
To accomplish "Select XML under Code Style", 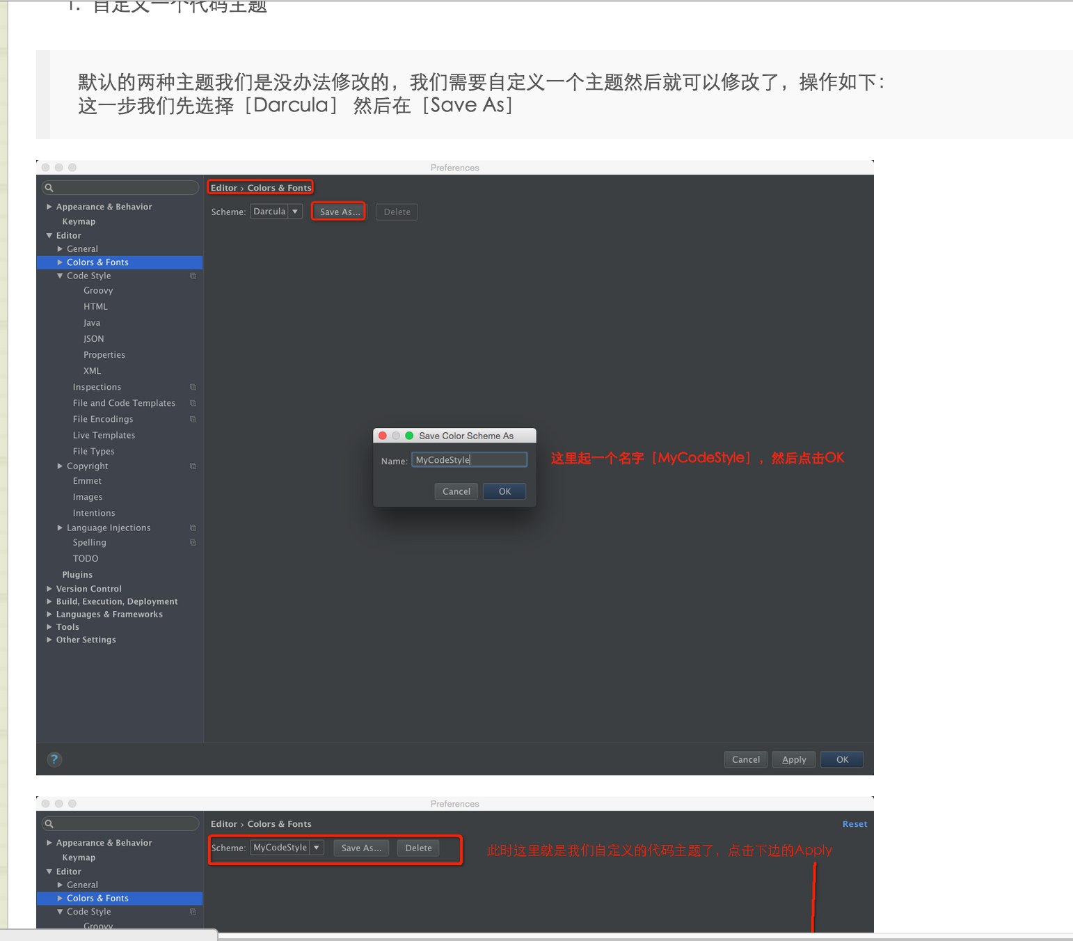I will [x=93, y=371].
